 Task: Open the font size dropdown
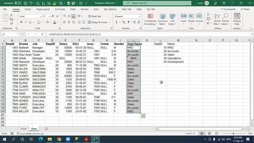coord(49,16)
